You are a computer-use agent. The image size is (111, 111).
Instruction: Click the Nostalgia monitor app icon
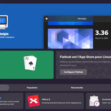point(4,22)
